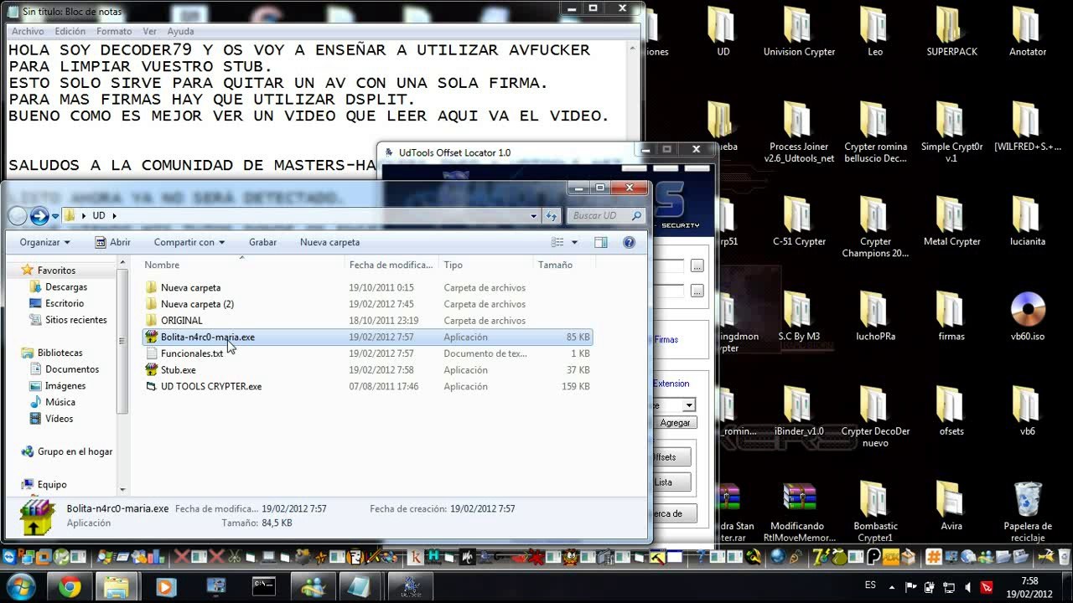
Task: Open Explorer help question mark icon
Action: click(x=629, y=243)
